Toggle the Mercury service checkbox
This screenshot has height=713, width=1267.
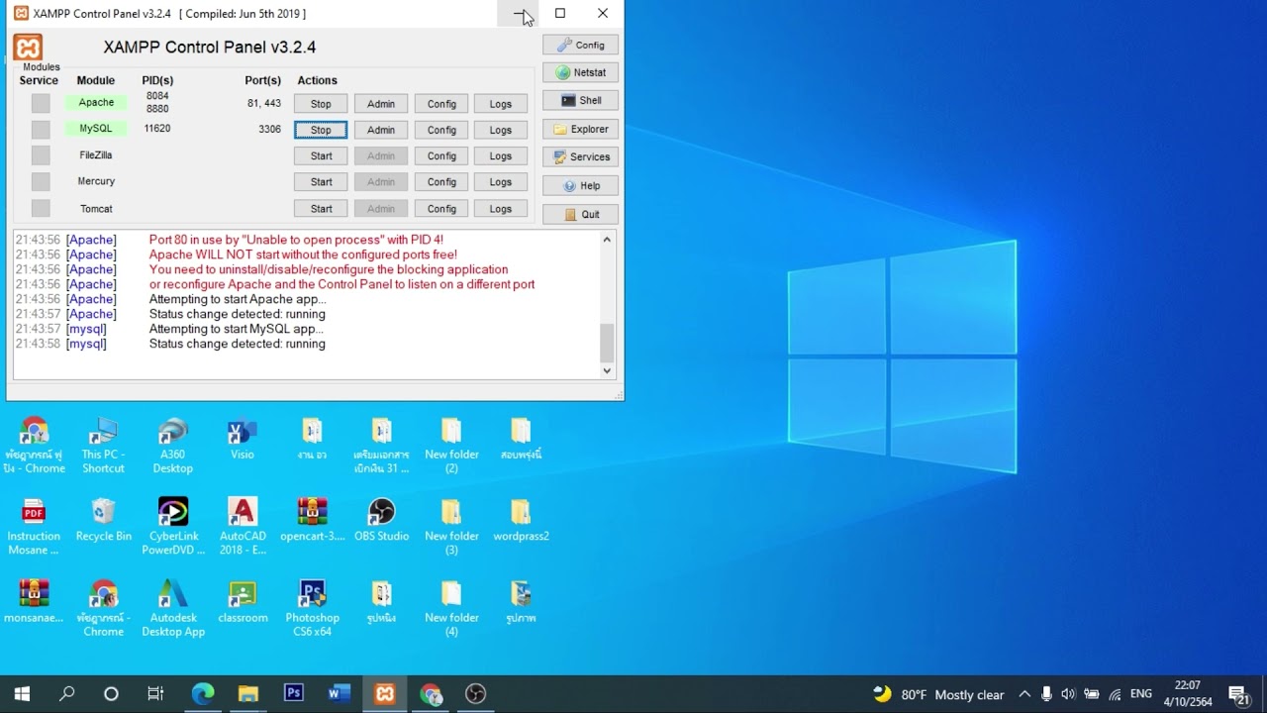[40, 182]
